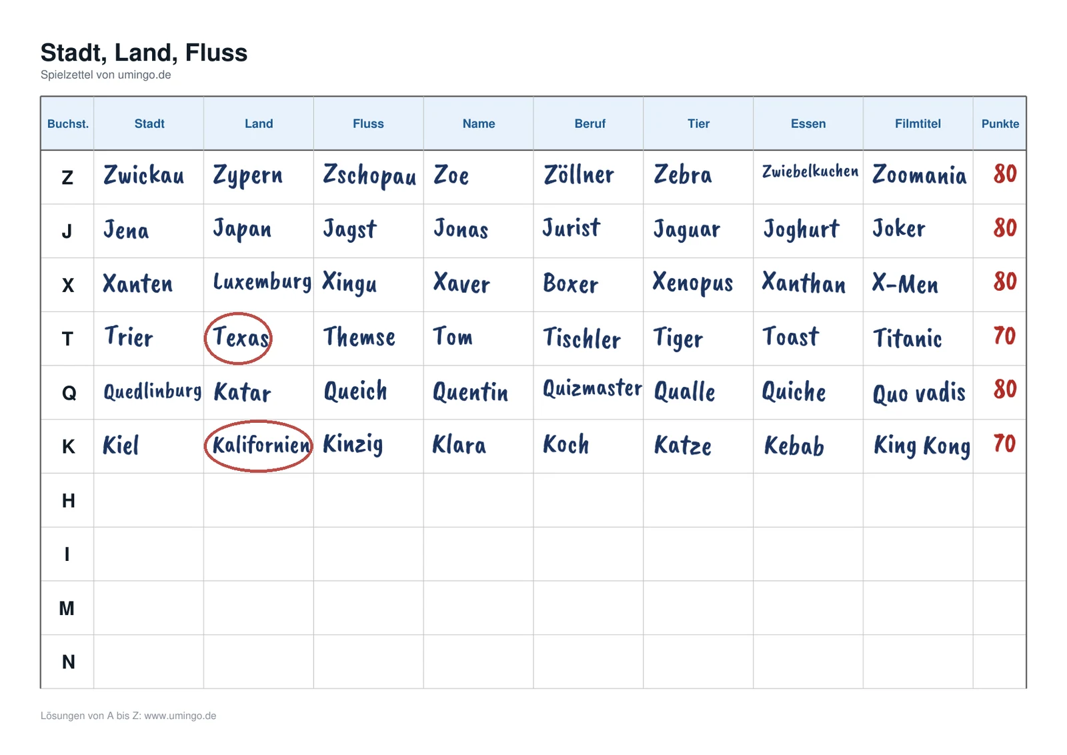Screen dimensions: 1067x755
Task: Select the letter Q row label
Action: pos(69,393)
